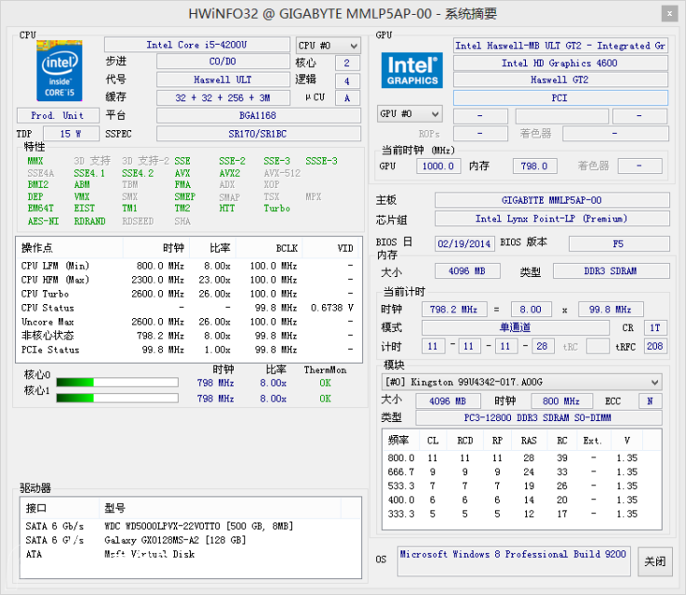The width and height of the screenshot is (686, 595).
Task: Expand the Kingston memory module dropdown
Action: 521,382
